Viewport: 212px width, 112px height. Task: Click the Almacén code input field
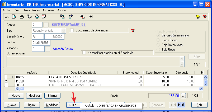(x=38, y=49)
